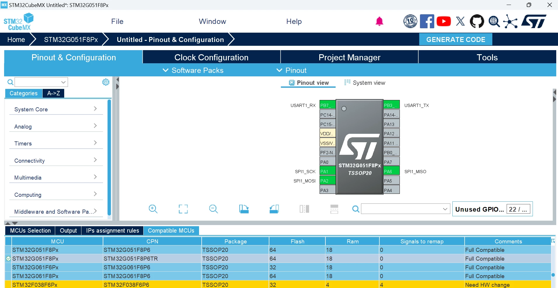This screenshot has width=558, height=288.
Task: Select the STM32G061F6P6 CPN cell
Action: click(152, 267)
